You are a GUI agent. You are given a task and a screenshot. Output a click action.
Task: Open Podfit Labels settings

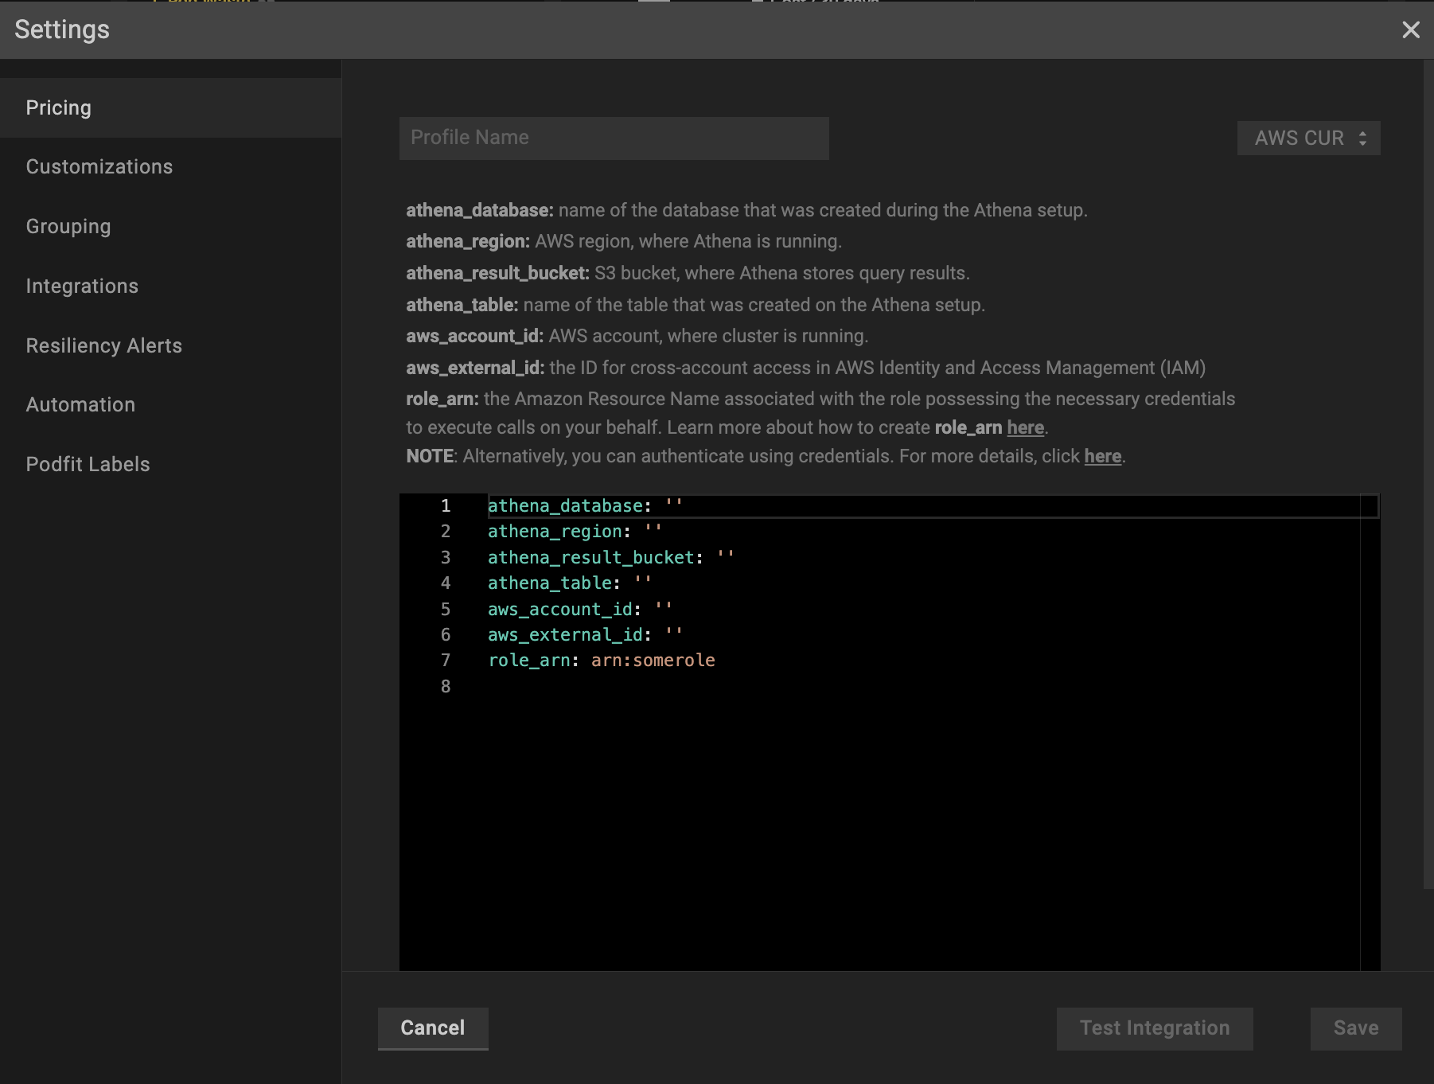point(88,465)
